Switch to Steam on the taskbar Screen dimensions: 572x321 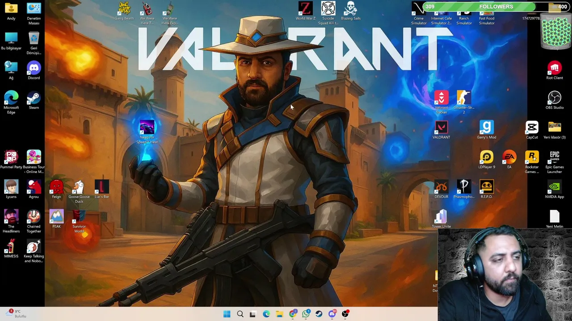[x=319, y=314]
